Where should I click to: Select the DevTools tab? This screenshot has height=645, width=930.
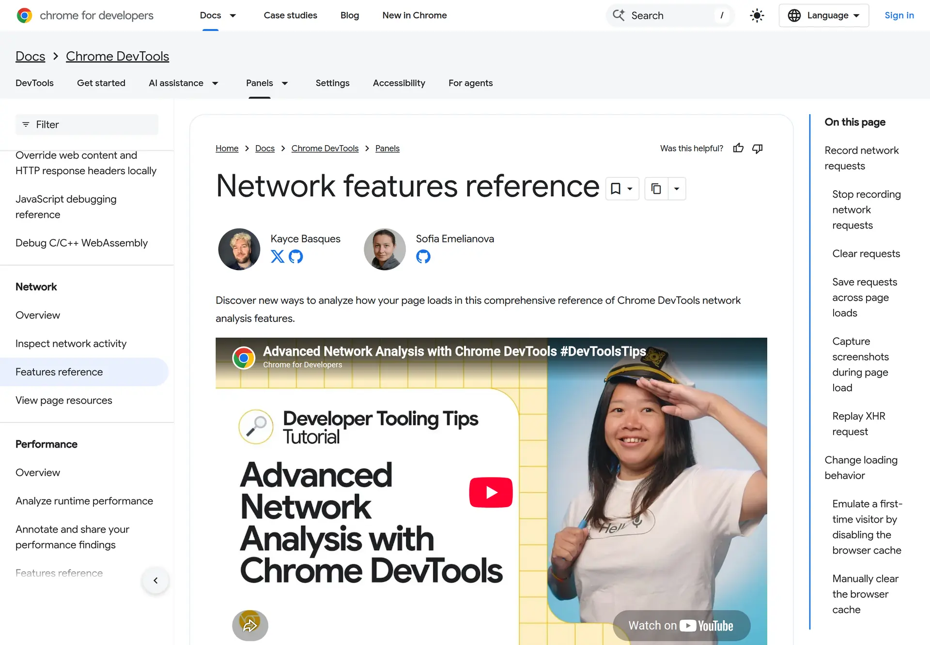click(x=34, y=83)
